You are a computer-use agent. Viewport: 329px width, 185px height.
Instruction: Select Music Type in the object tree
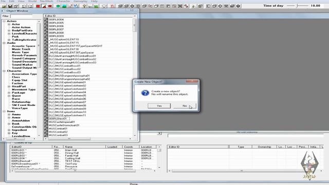pyautogui.click(x=21, y=52)
